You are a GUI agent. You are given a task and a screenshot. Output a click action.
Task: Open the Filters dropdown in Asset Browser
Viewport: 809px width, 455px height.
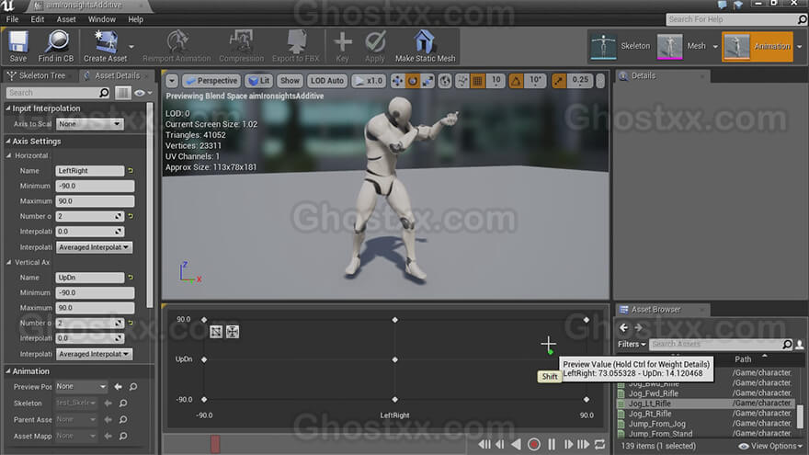[x=632, y=344]
